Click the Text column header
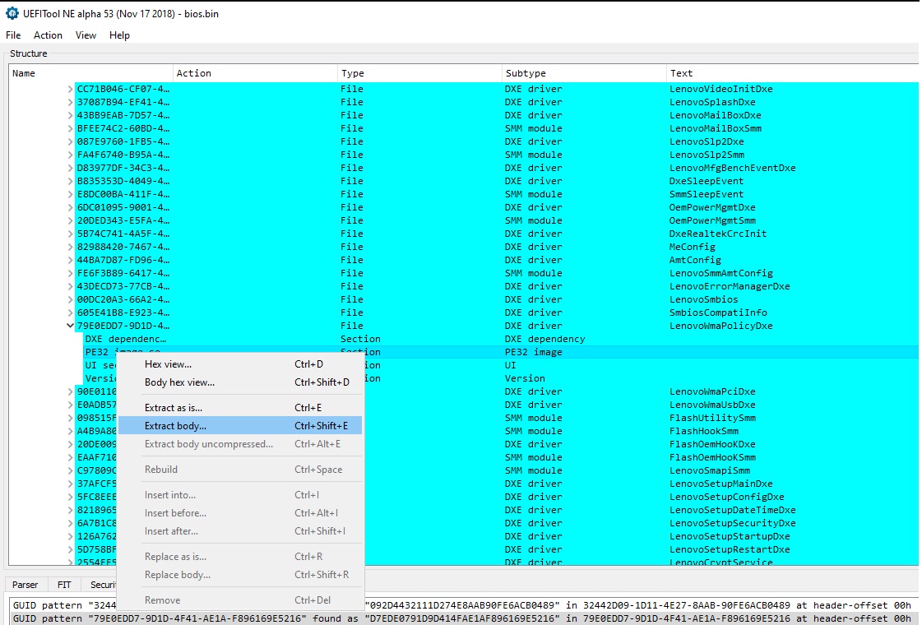 (x=793, y=73)
